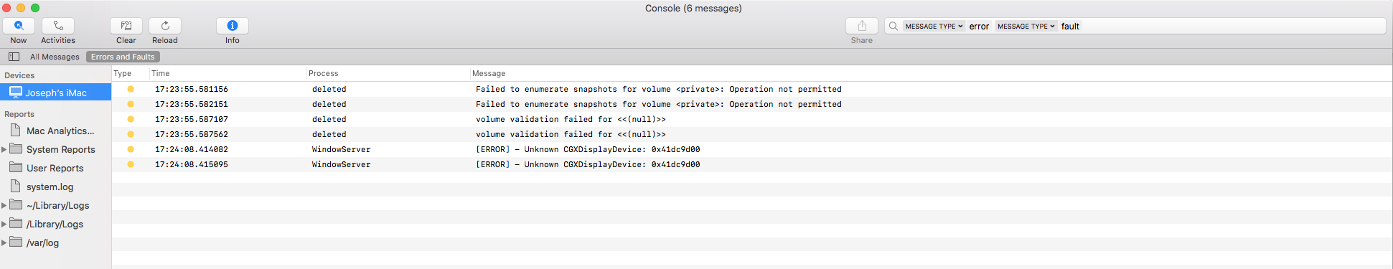
Task: Expand the System Reports folder
Action: pos(4,149)
